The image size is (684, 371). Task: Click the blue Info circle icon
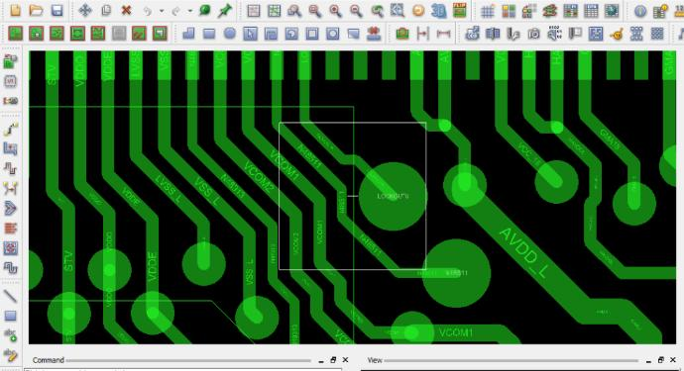pyautogui.click(x=640, y=11)
